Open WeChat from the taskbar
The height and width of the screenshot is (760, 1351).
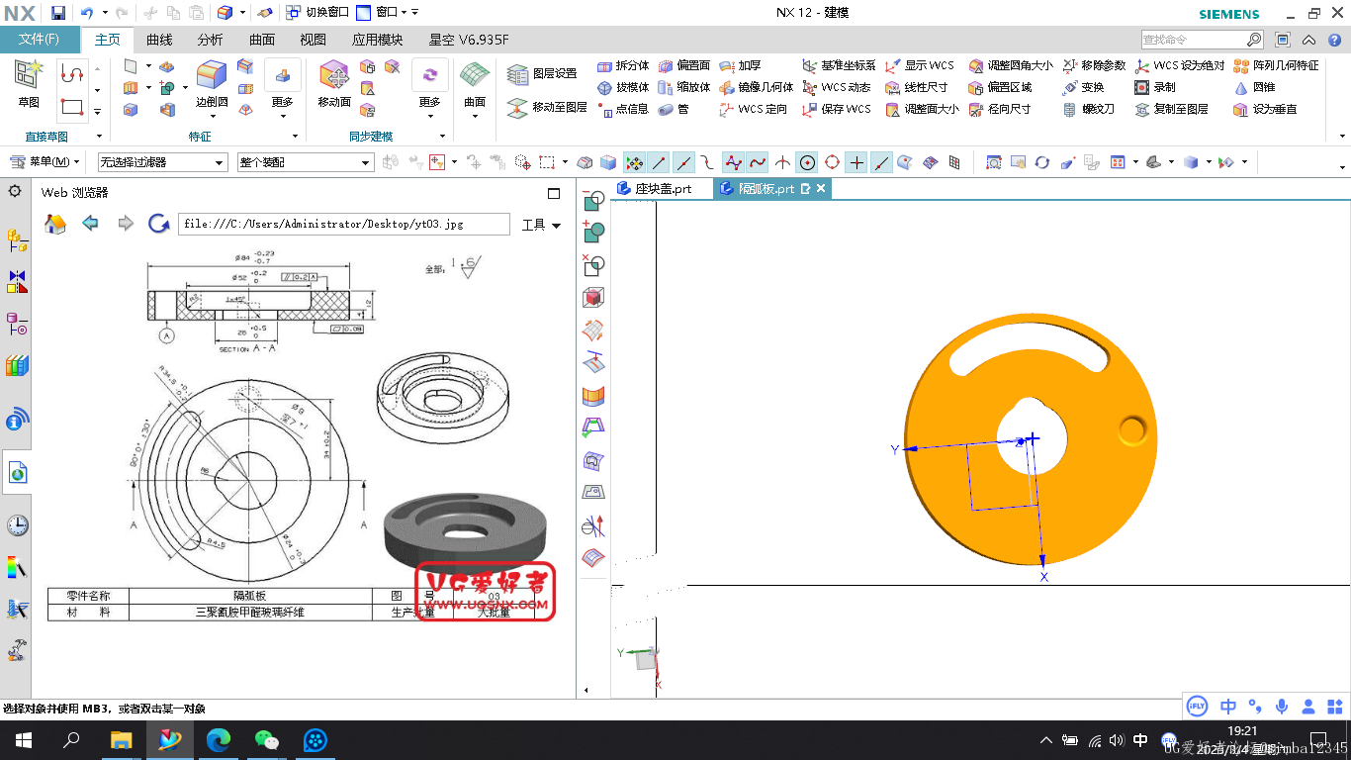[x=266, y=739]
